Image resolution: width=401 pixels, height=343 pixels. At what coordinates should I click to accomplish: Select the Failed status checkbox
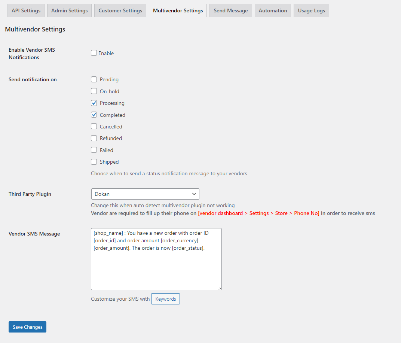(94, 150)
